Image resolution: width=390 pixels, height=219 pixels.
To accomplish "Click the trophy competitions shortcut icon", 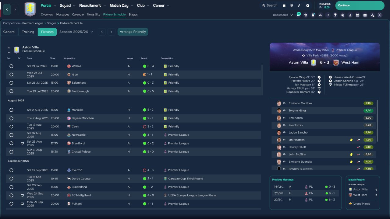I will 335,15.
